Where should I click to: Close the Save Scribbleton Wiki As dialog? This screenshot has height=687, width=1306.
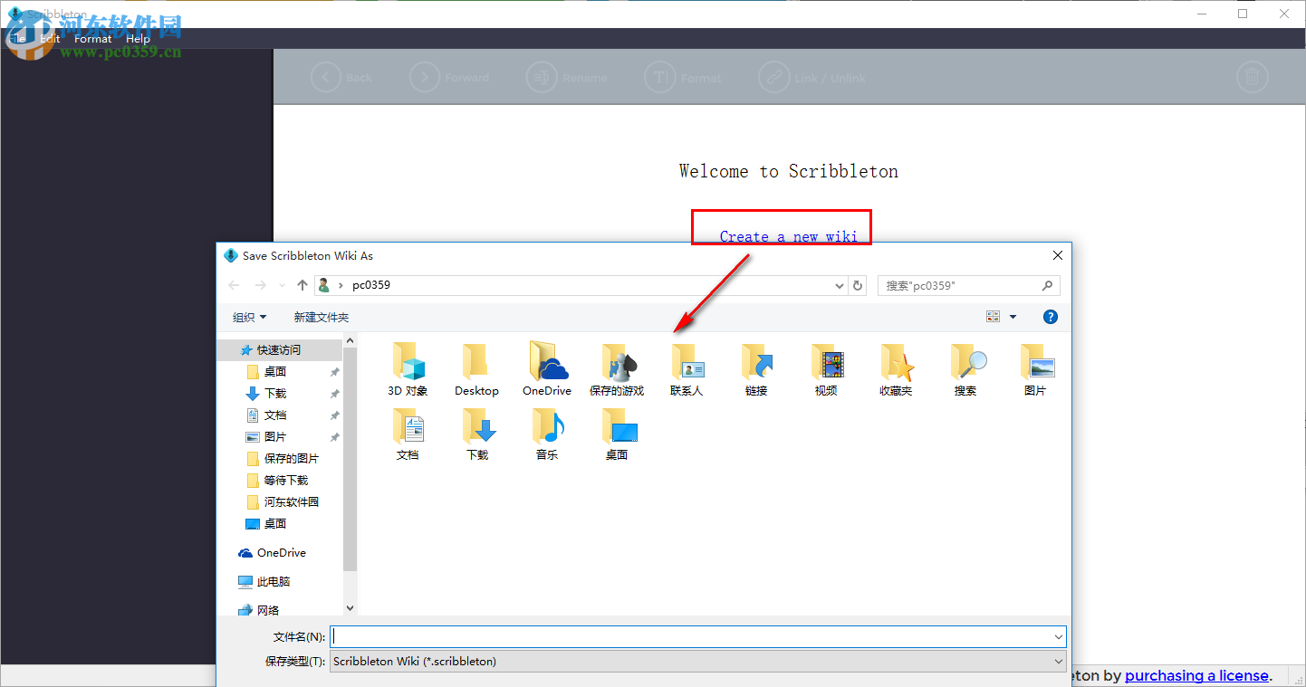(x=1057, y=255)
